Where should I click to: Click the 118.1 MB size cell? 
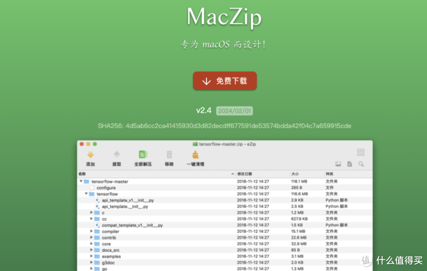299,181
